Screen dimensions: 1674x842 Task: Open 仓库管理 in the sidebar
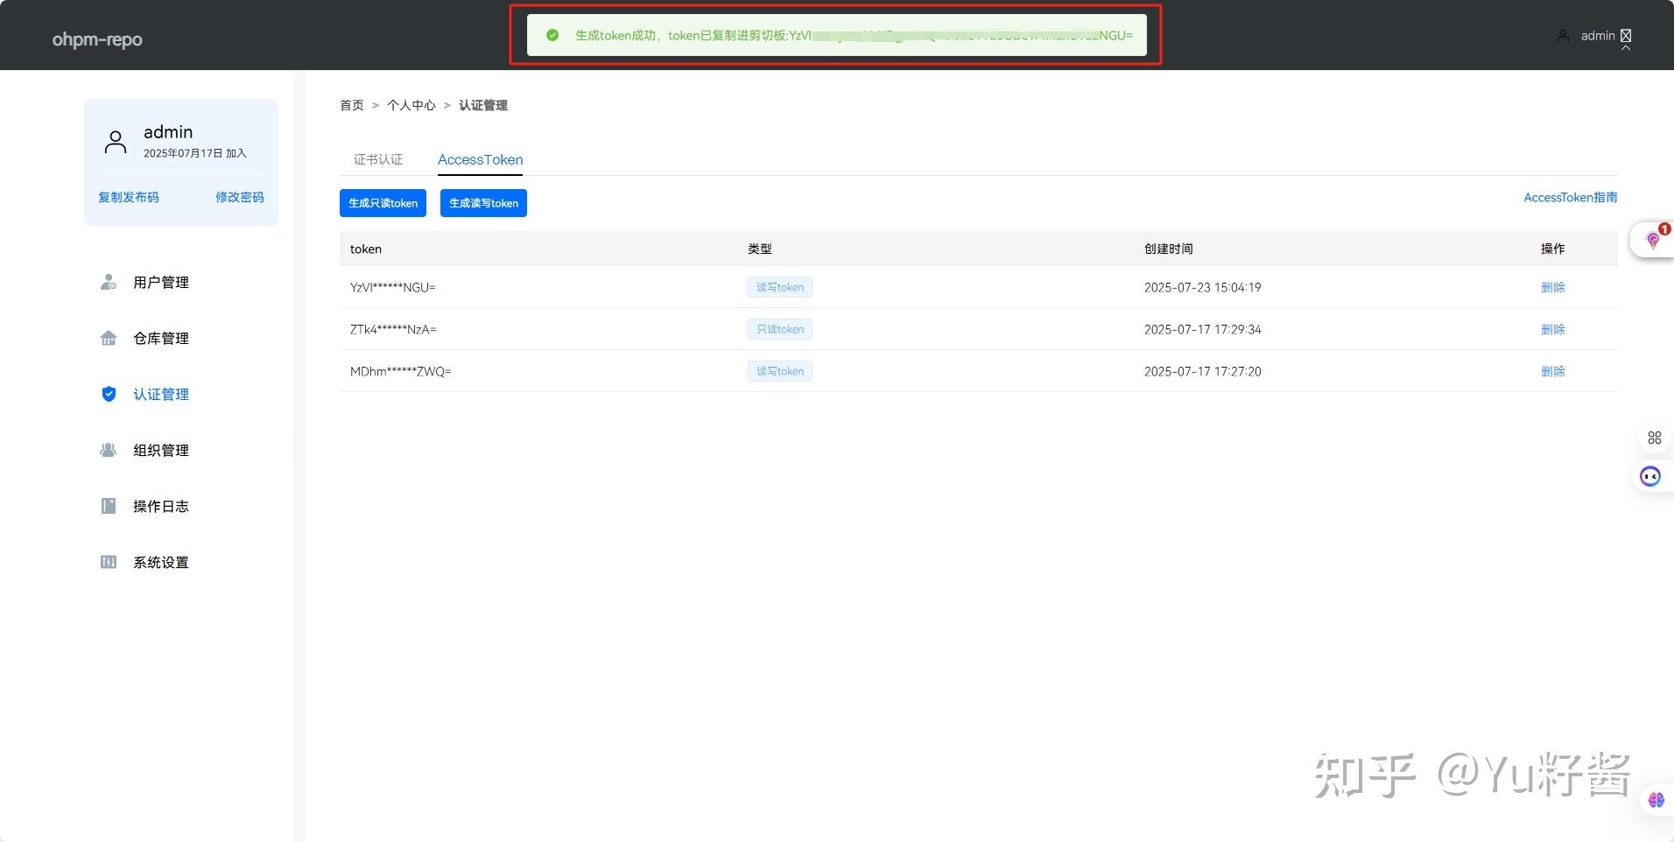(161, 338)
